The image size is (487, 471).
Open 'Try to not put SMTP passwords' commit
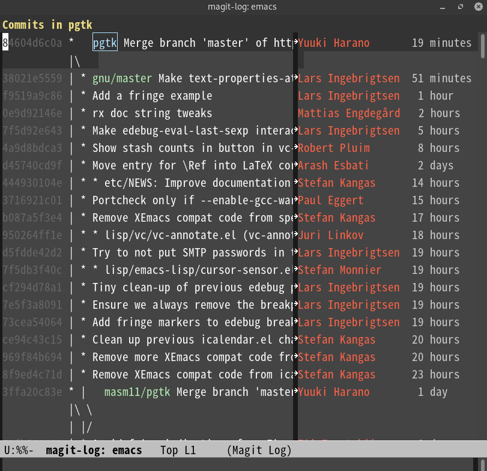pos(193,252)
